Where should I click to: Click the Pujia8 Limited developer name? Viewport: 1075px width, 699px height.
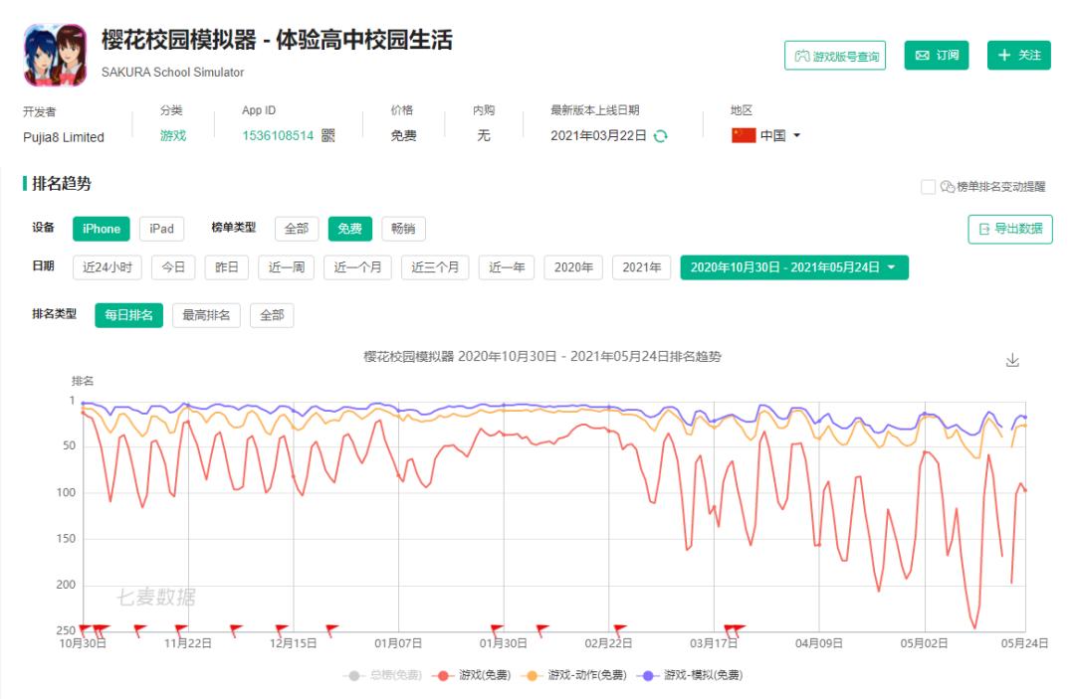point(64,137)
